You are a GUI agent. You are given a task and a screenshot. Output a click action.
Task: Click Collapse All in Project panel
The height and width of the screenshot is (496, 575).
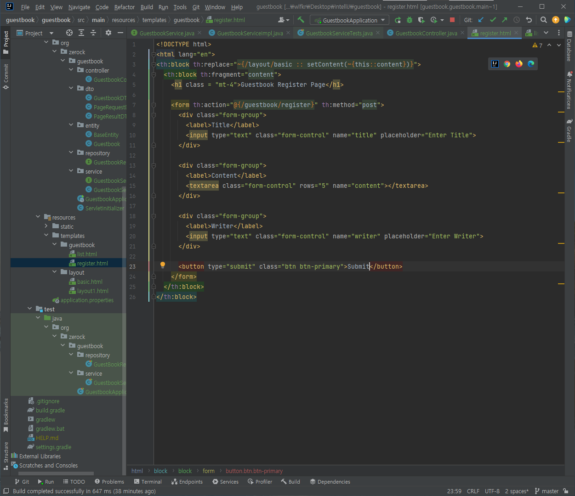(93, 33)
